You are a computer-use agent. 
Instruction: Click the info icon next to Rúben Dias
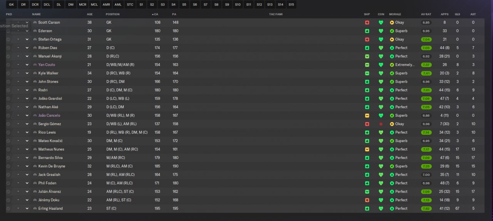point(35,48)
